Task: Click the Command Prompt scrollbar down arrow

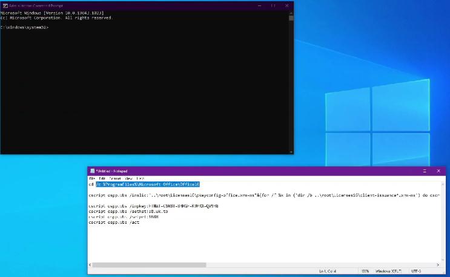Action: click(x=291, y=152)
